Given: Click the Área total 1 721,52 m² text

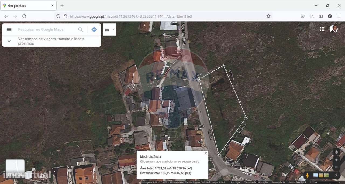Looking at the screenshot, I should (166, 168).
